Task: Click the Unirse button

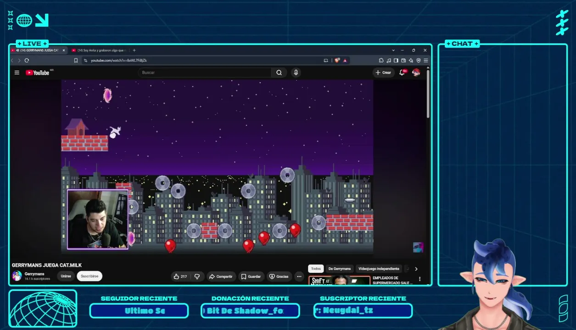Action: click(x=66, y=276)
